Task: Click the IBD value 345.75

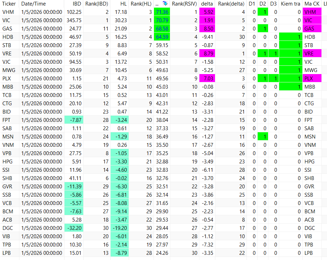Action: [74, 20]
